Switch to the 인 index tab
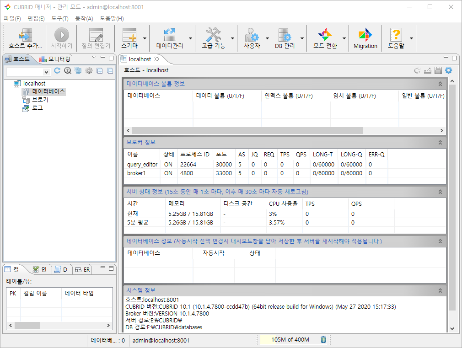Screen dimensions: 462x348 [40, 269]
